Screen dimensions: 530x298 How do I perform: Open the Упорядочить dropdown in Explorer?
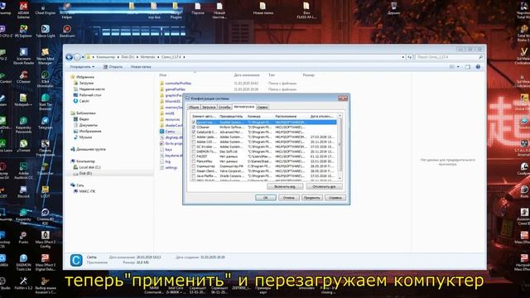point(82,67)
